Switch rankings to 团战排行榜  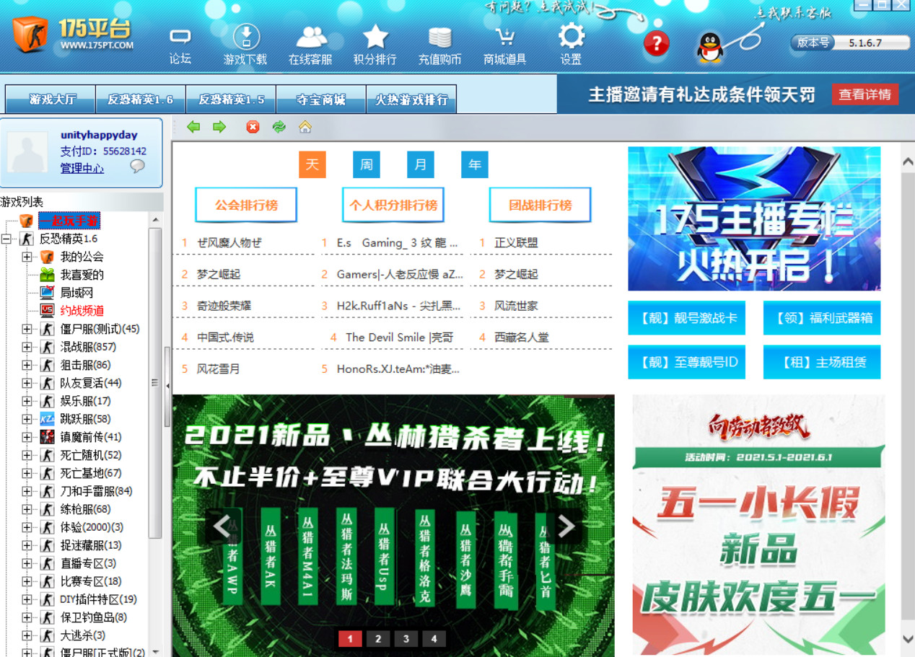tap(540, 205)
